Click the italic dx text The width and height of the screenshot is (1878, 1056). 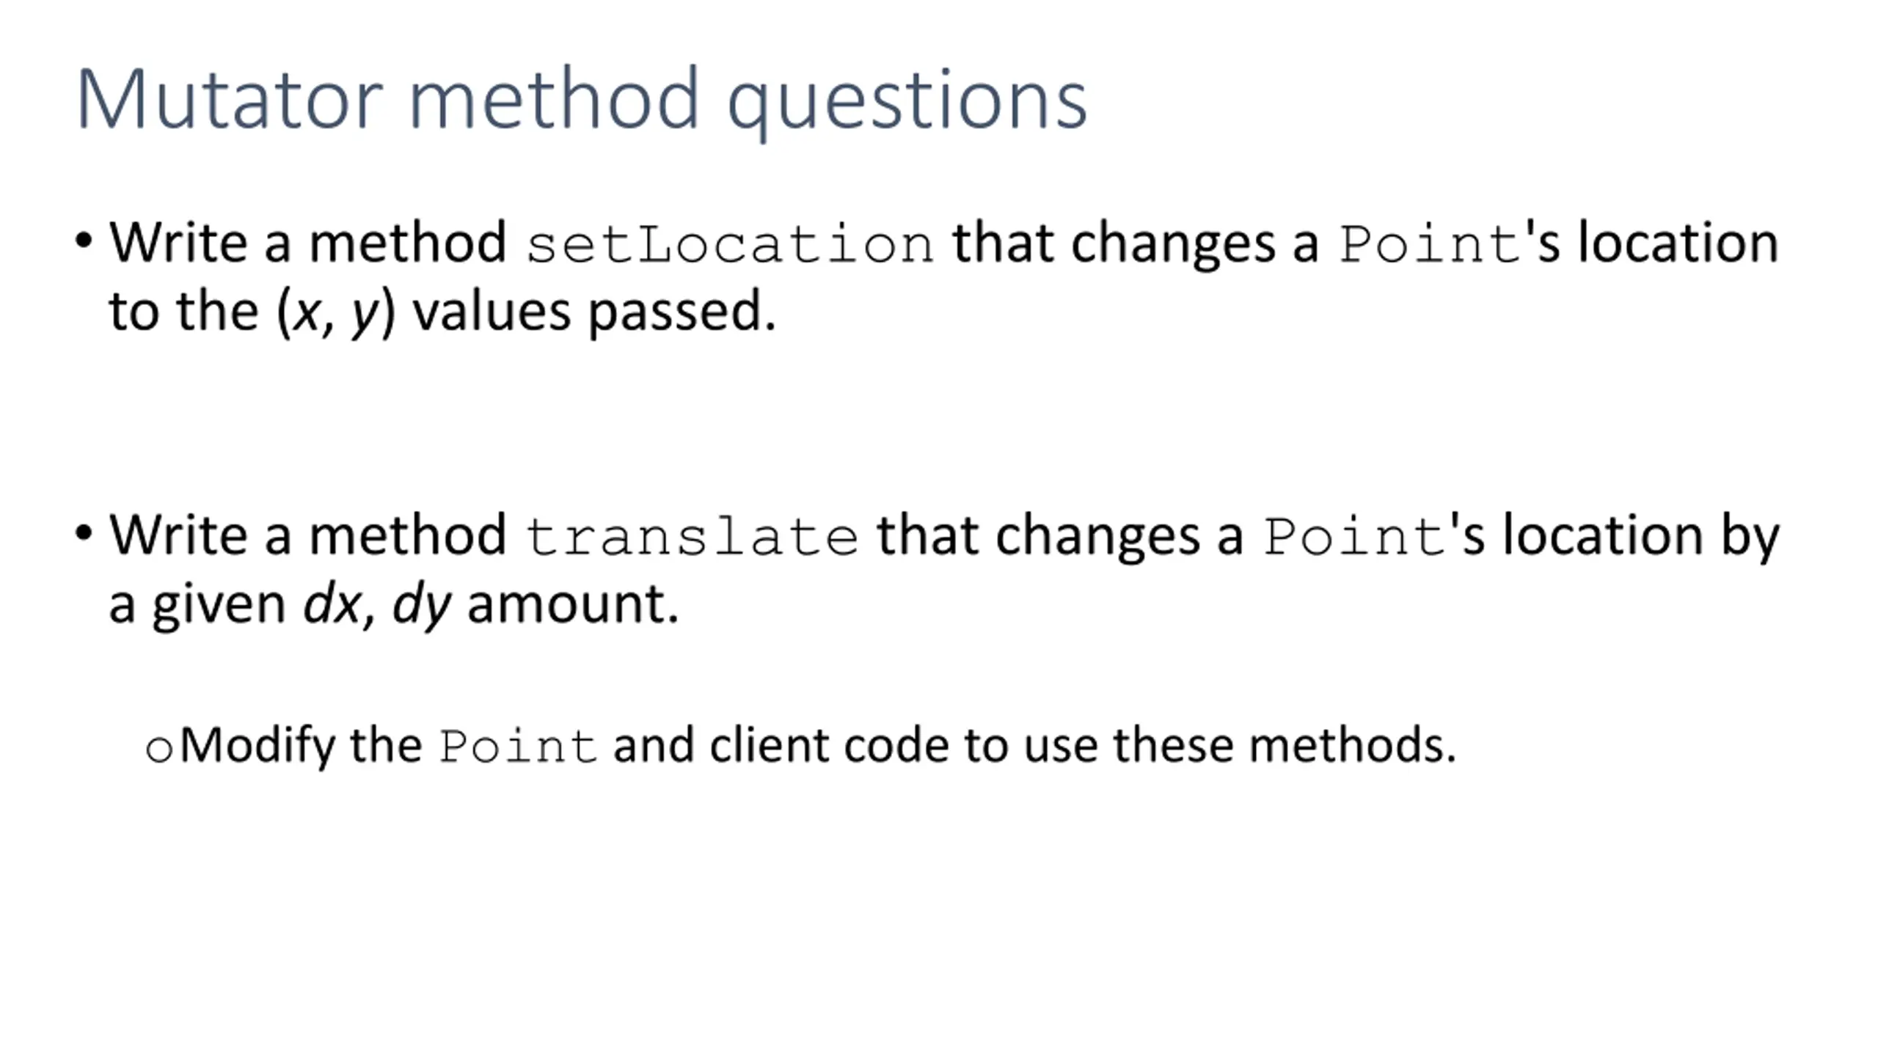332,604
